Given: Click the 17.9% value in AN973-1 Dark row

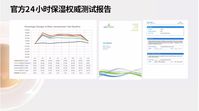Looking at the screenshot, I should tap(50, 68).
